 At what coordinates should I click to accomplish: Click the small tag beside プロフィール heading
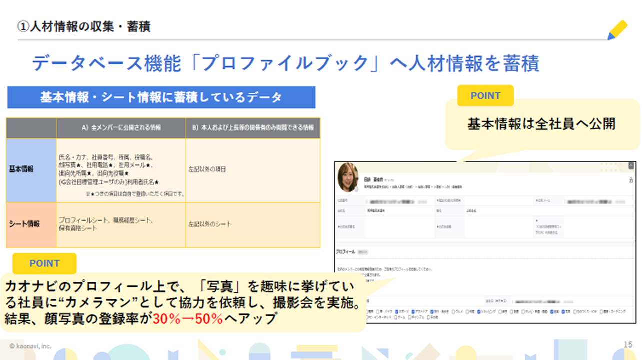coord(364,252)
